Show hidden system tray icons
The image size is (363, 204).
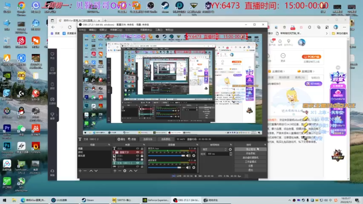click(x=289, y=200)
